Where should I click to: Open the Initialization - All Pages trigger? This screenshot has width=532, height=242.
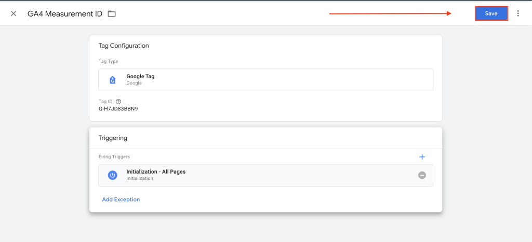(x=265, y=175)
